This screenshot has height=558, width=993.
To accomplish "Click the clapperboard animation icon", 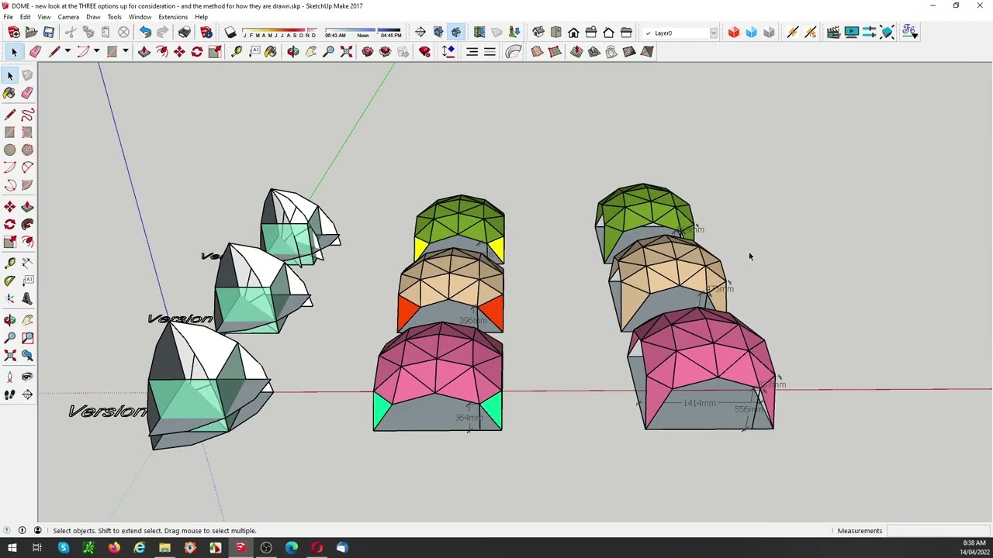I will (x=833, y=33).
